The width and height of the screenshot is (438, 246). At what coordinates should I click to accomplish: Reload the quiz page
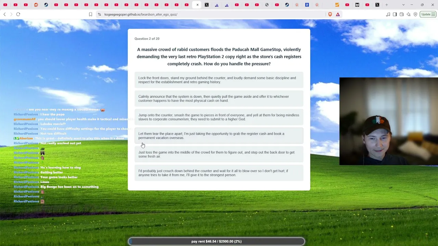click(18, 14)
